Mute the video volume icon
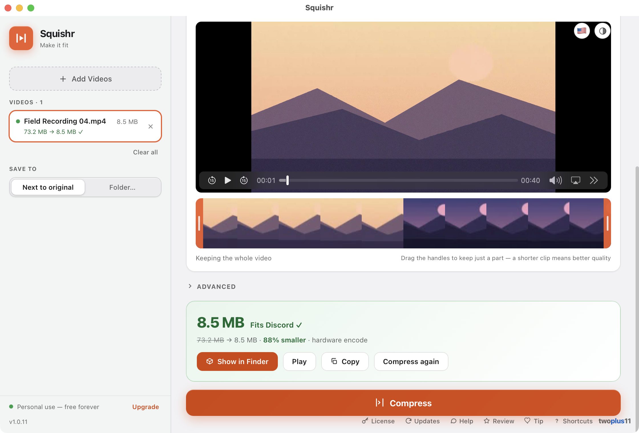The width and height of the screenshot is (639, 433). 555,180
